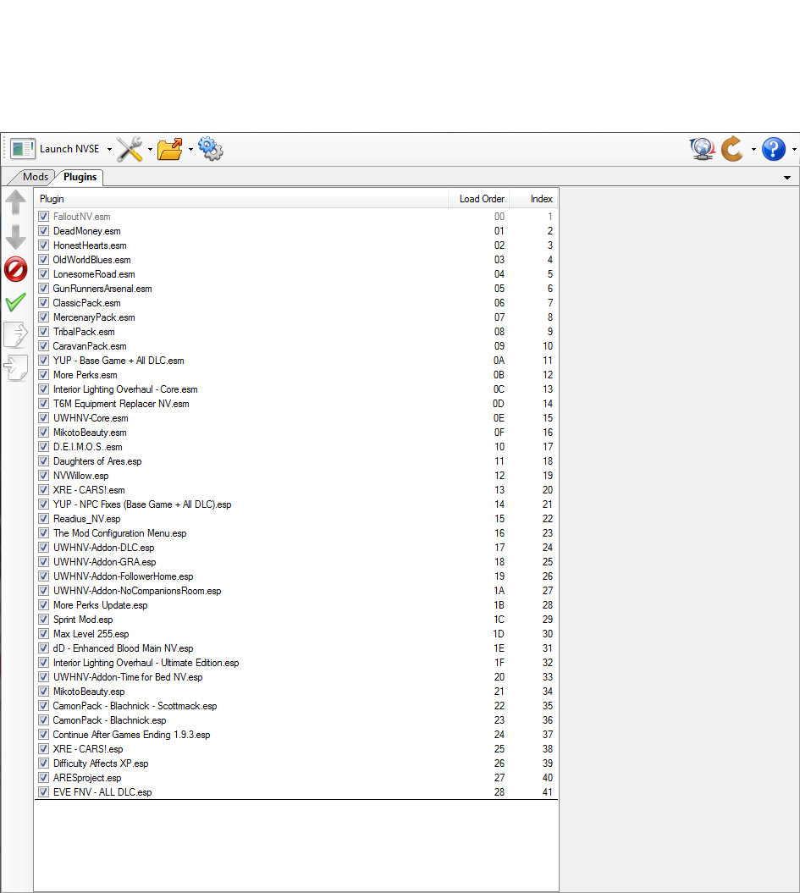Select the LonesomeRoad.esm row
Screen dimensions: 800x893
[x=296, y=274]
